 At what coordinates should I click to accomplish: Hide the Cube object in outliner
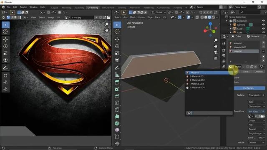tap(263, 29)
